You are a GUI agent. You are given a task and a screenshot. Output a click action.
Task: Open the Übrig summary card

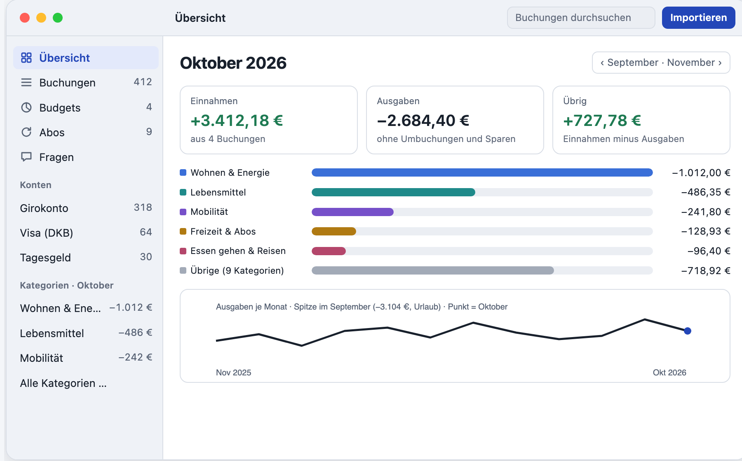[x=641, y=120]
